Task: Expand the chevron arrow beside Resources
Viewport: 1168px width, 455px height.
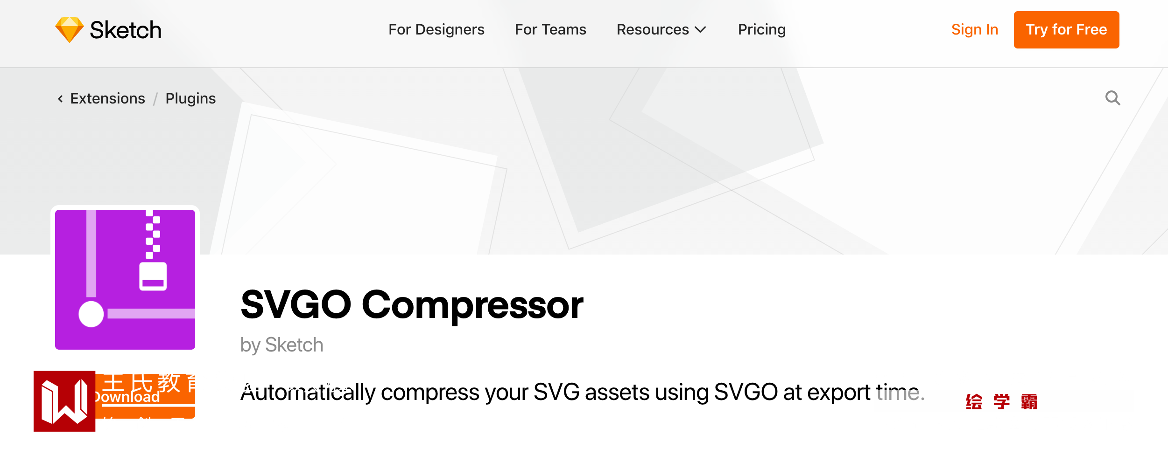Action: click(700, 30)
